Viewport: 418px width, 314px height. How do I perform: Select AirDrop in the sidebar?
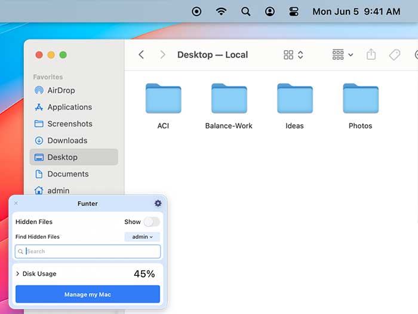tap(74, 90)
